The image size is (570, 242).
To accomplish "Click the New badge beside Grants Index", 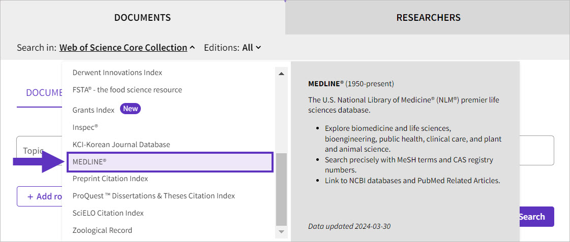I will pos(130,109).
